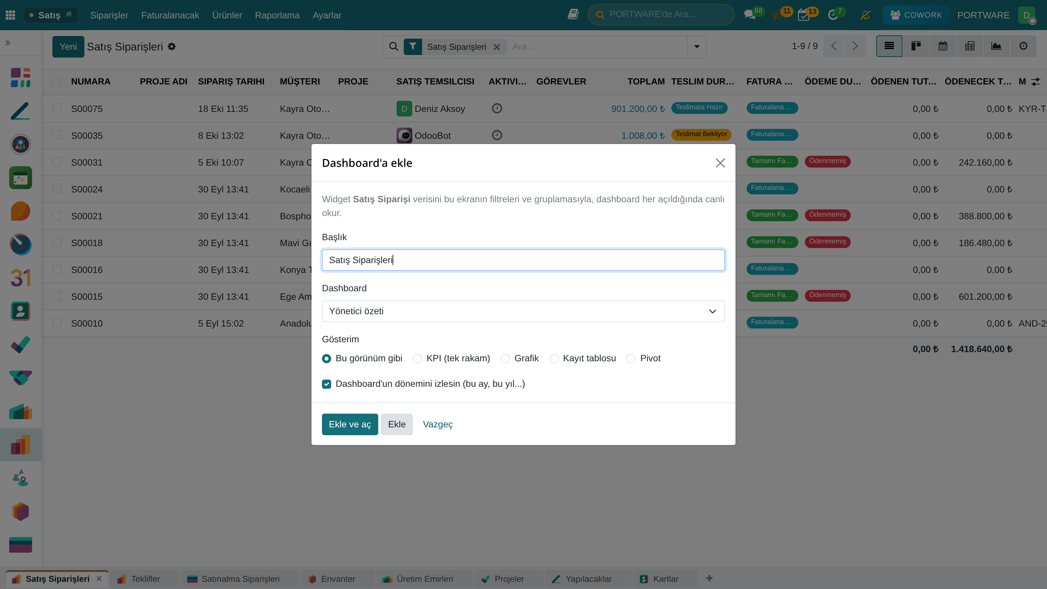1047x589 pixels.
Task: Select the Grafik display option
Action: click(x=505, y=359)
